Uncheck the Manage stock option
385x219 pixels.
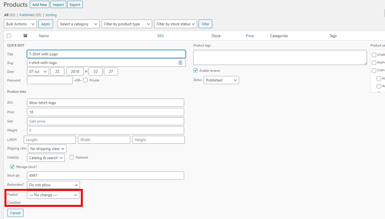(12, 166)
